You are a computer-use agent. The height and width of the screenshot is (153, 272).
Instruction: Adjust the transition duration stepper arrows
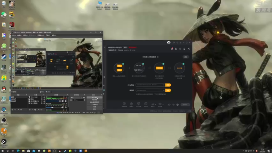pos(84,100)
